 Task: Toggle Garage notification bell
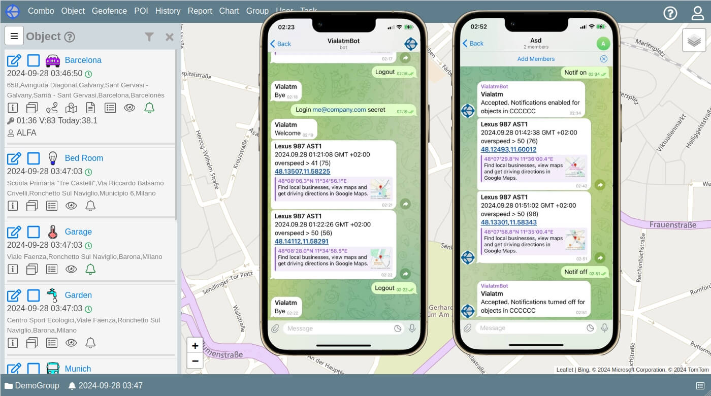coord(90,269)
